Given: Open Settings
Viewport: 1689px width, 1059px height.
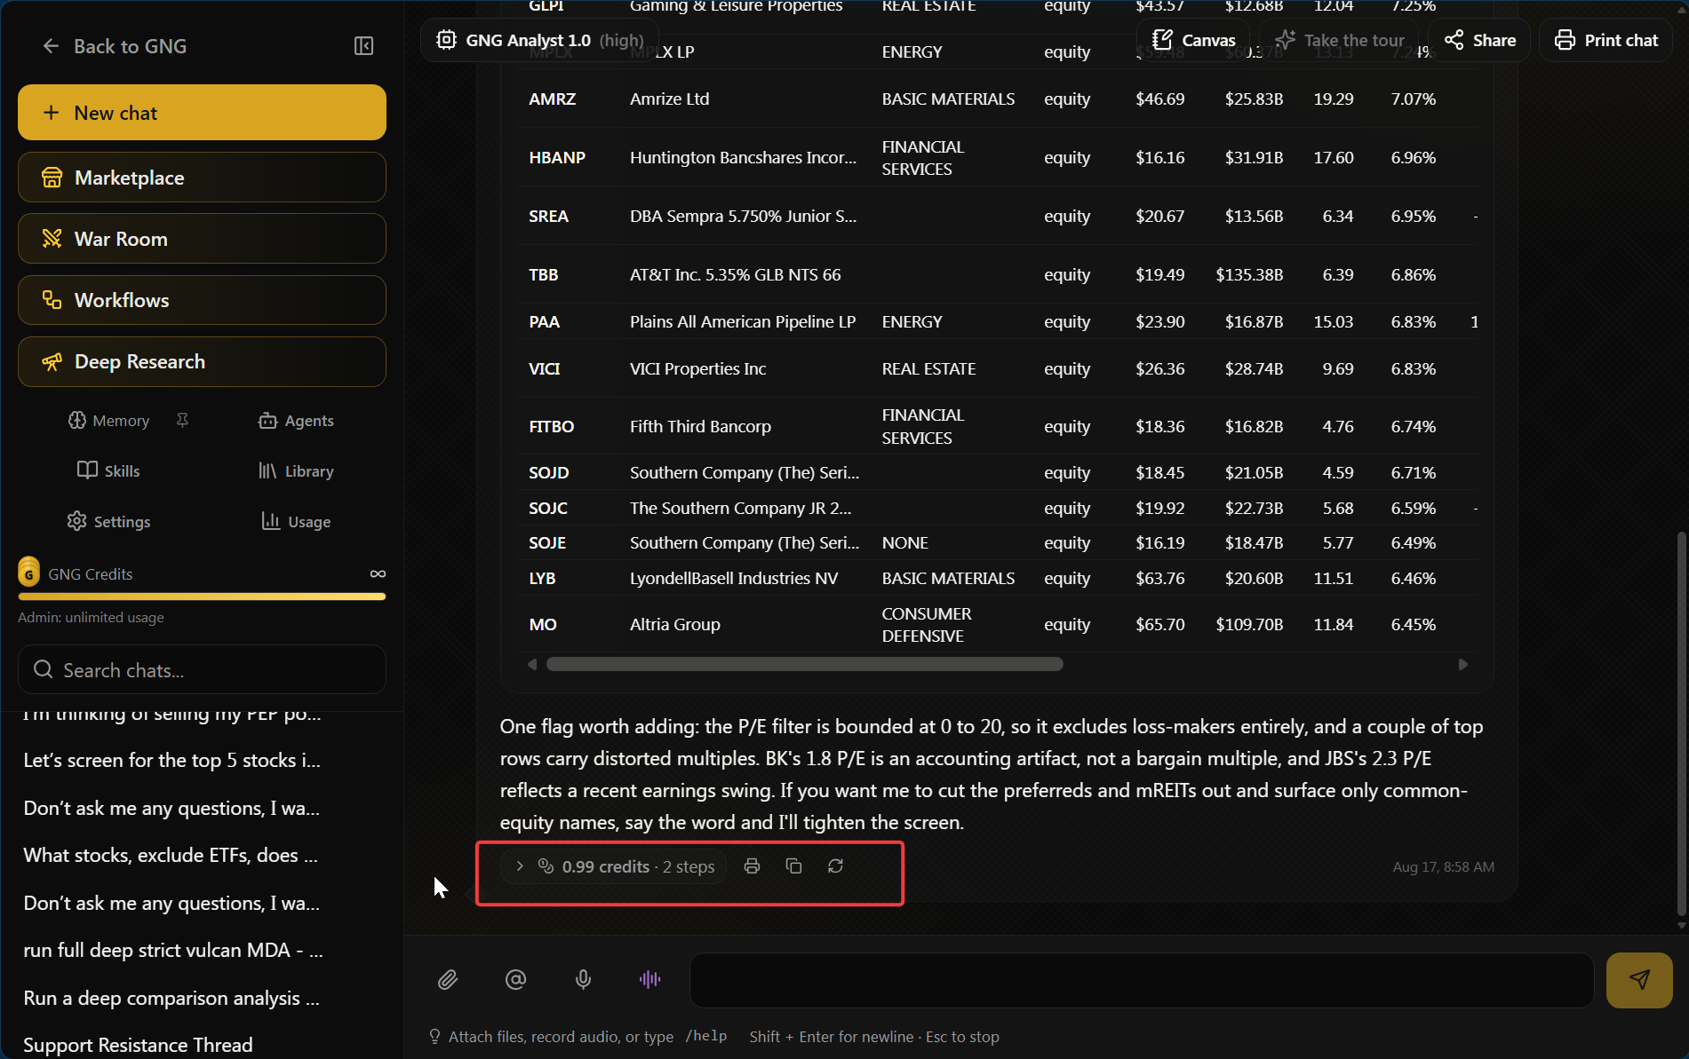Looking at the screenshot, I should pyautogui.click(x=108, y=522).
